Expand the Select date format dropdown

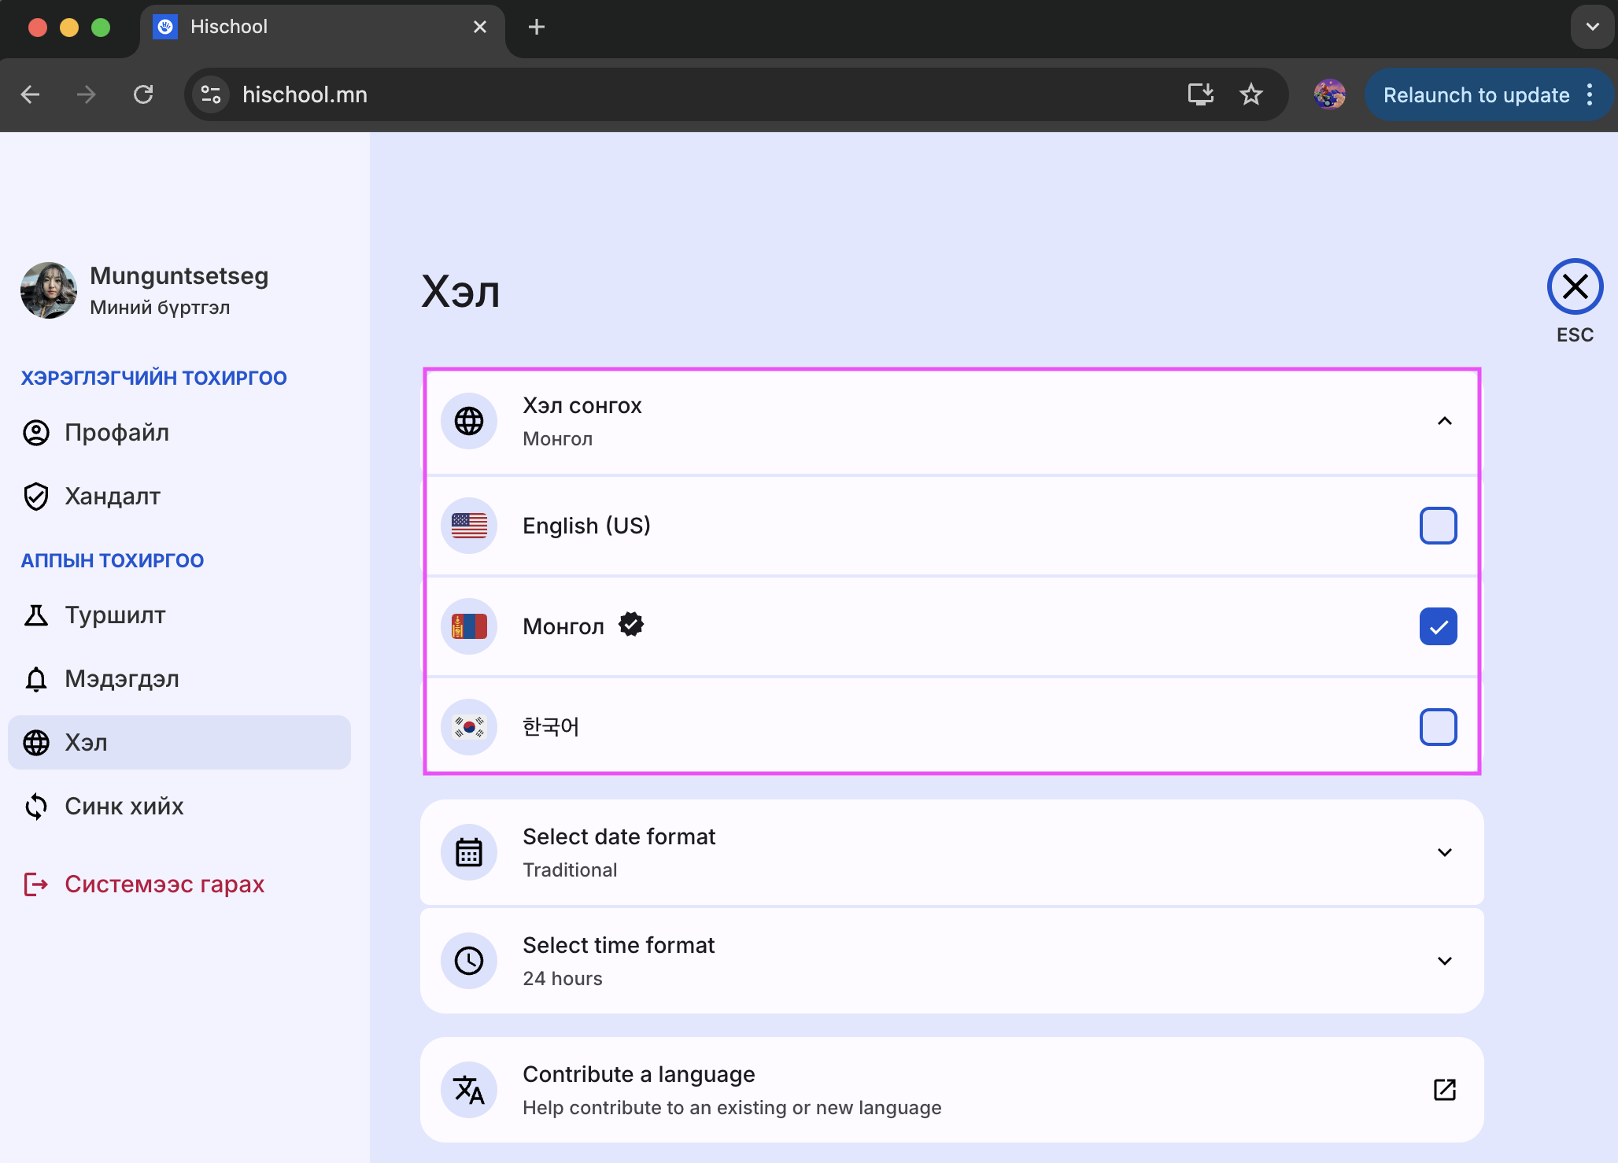(x=1444, y=852)
